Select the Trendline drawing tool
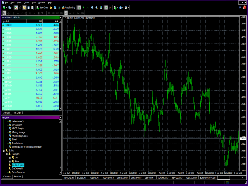This screenshot has width=248, height=186. pyautogui.click(x=22, y=13)
